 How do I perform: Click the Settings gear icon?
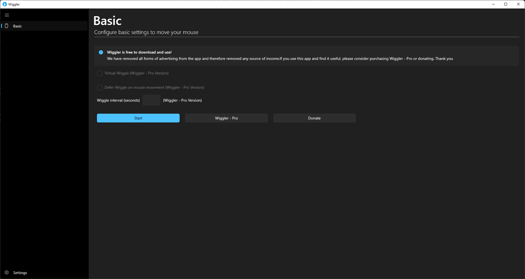click(x=6, y=272)
